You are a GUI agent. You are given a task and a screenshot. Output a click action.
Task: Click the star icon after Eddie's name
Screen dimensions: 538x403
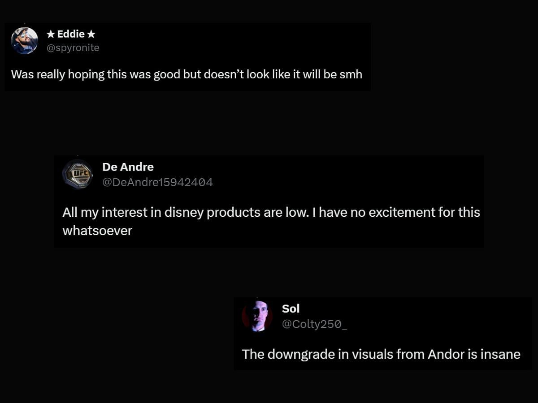pyautogui.click(x=91, y=34)
